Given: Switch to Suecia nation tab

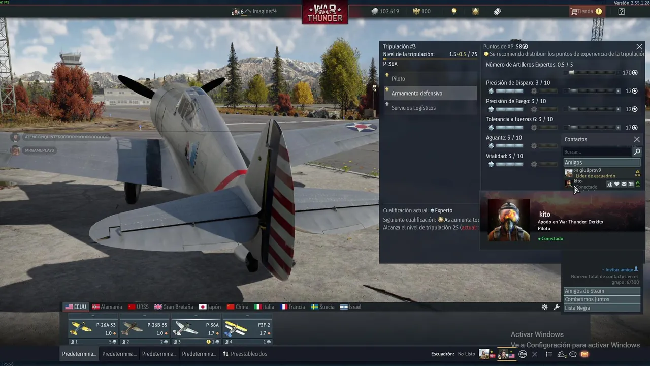Looking at the screenshot, I should click(322, 307).
